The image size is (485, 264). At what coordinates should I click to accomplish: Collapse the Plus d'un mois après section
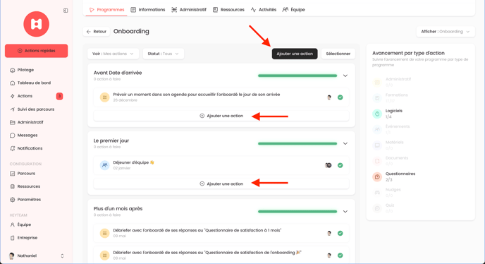tap(345, 211)
